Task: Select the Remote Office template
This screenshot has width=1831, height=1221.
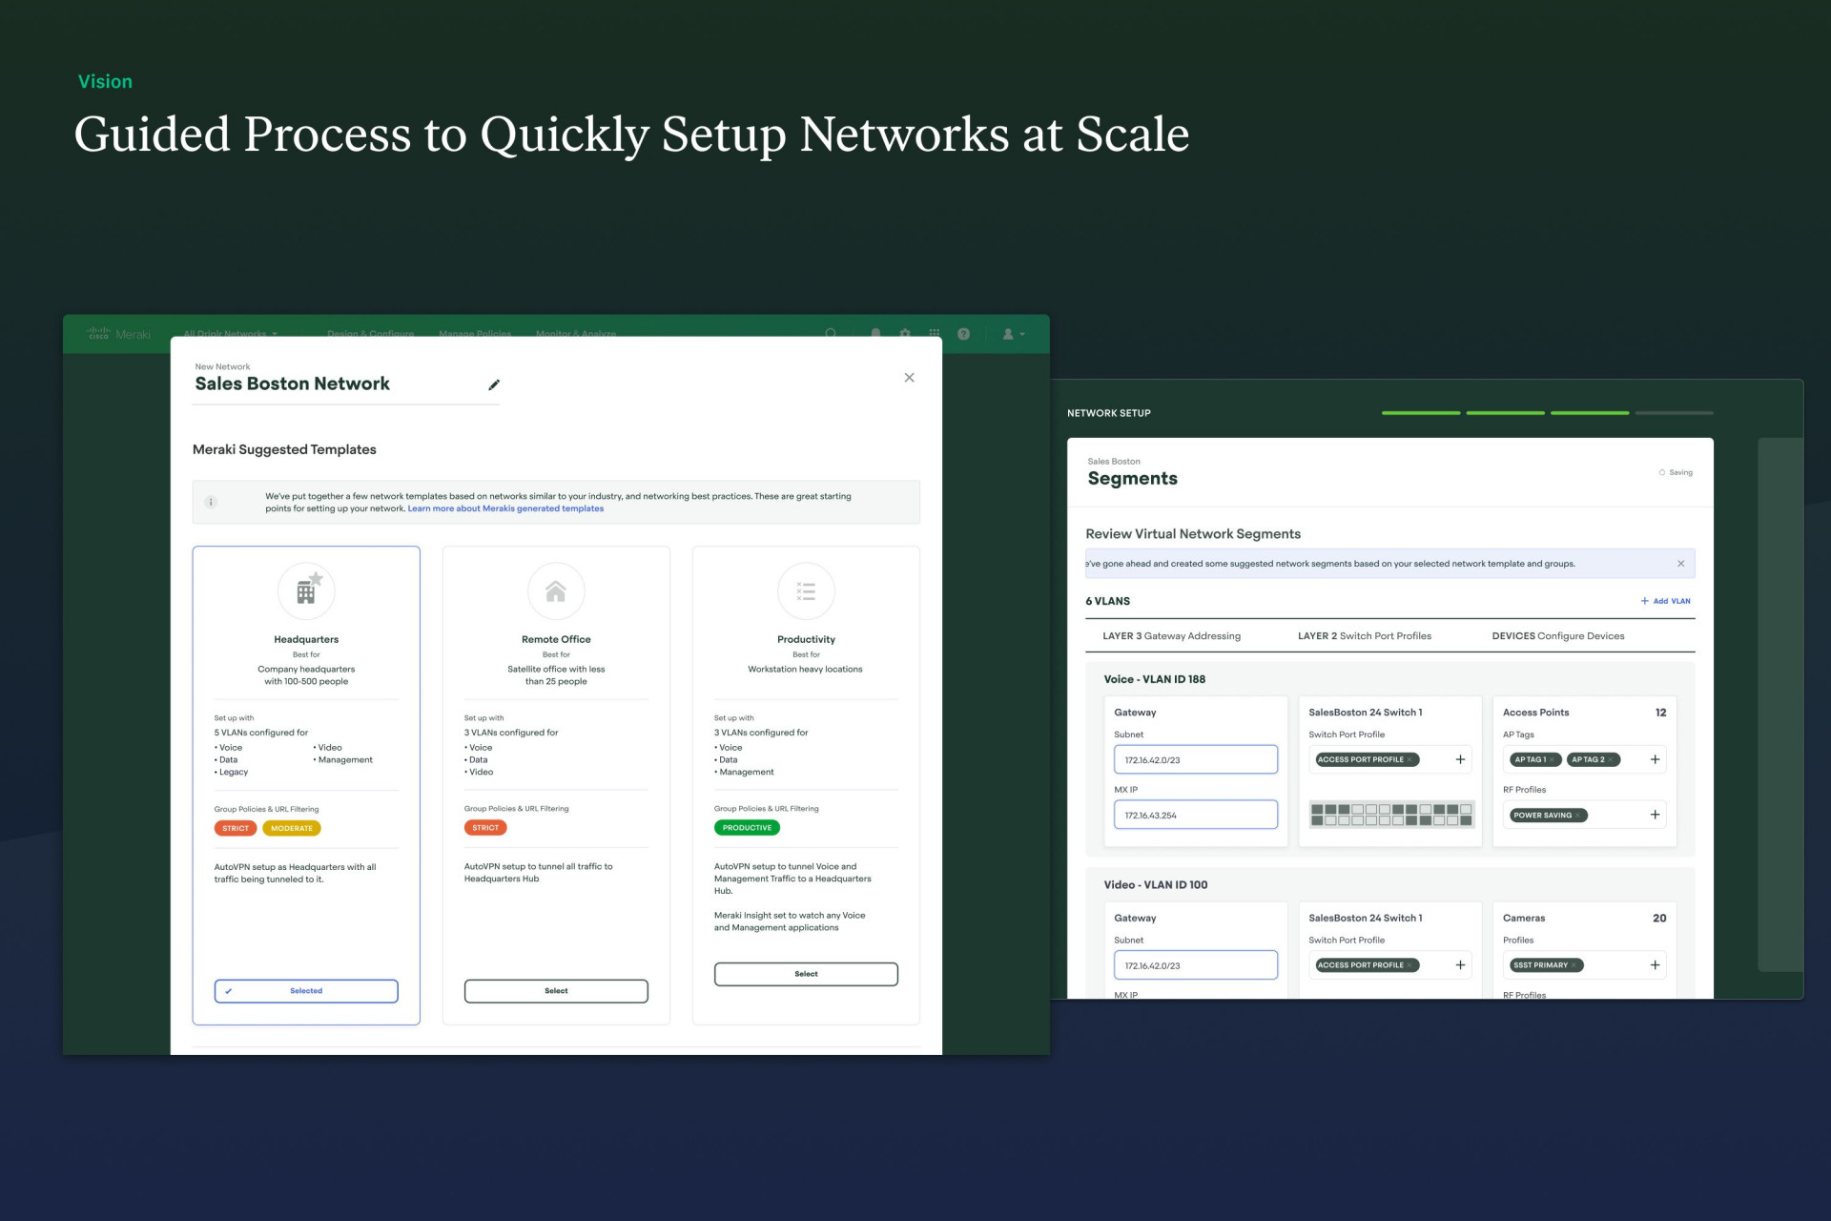Action: coord(556,991)
